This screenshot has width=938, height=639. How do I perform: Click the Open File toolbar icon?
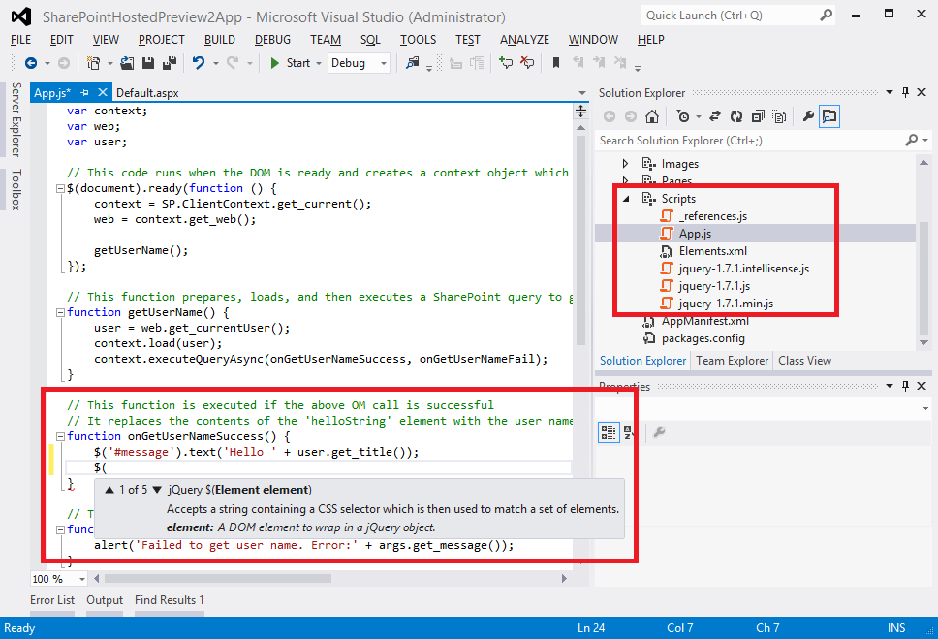(127, 63)
